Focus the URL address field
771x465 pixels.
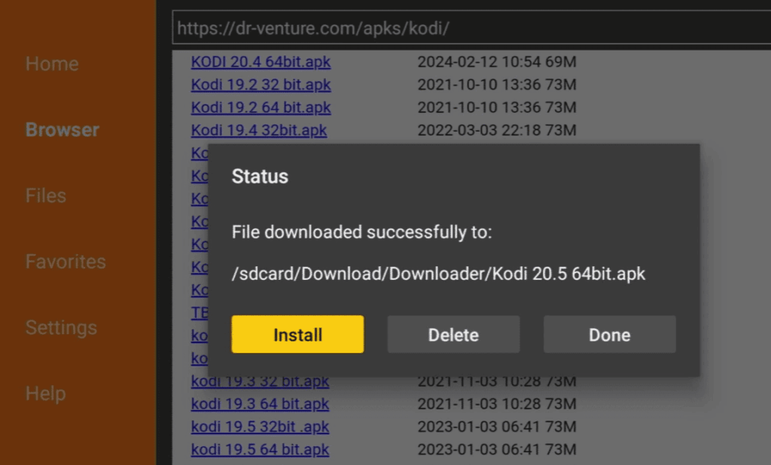[471, 28]
